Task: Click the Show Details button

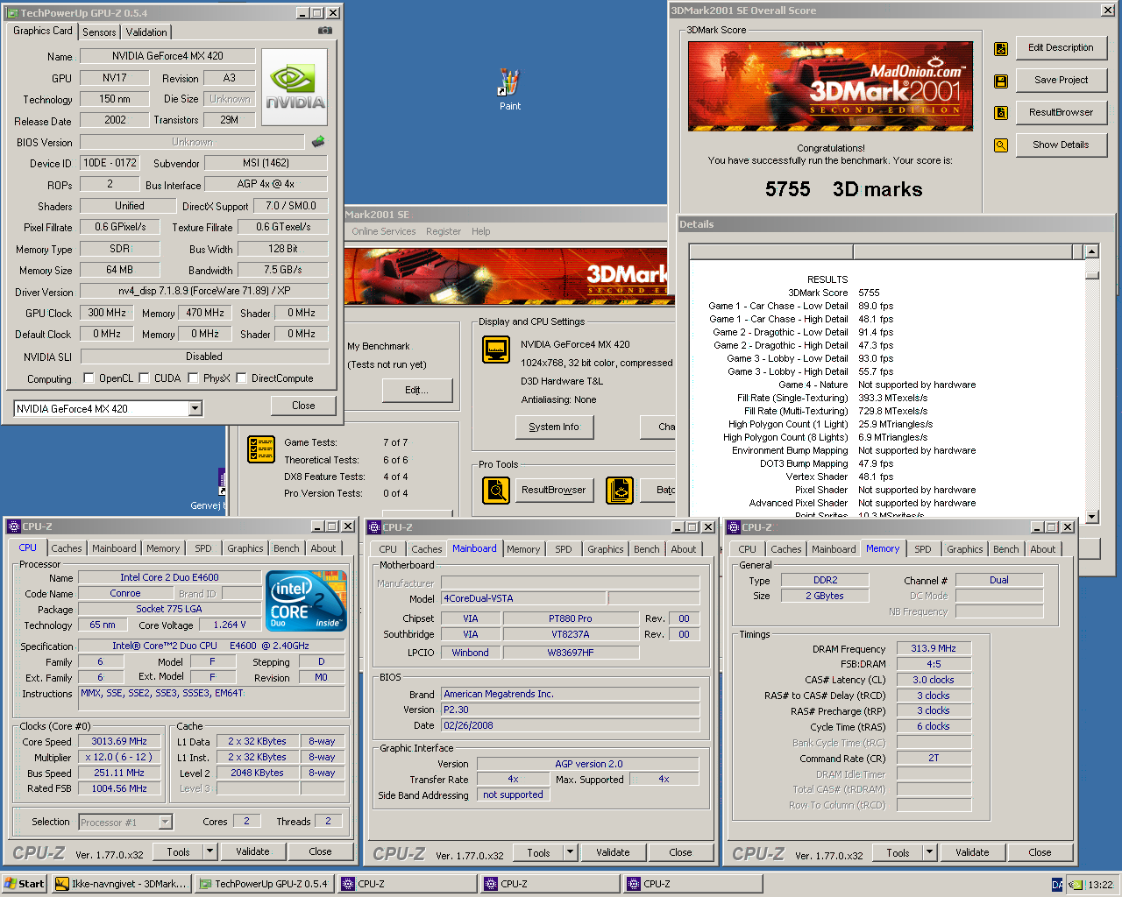Action: 1061,145
